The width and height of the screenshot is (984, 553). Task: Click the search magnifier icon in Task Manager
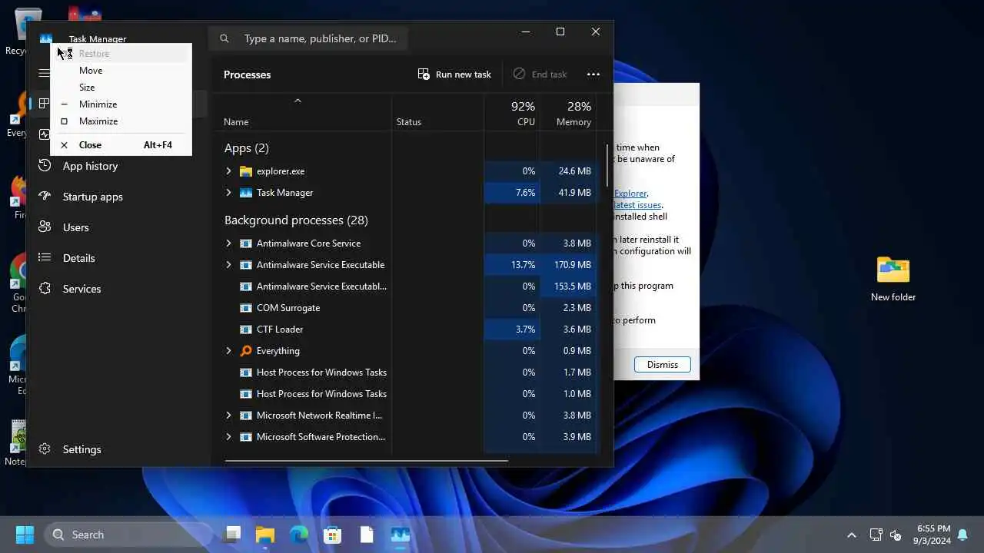224,38
